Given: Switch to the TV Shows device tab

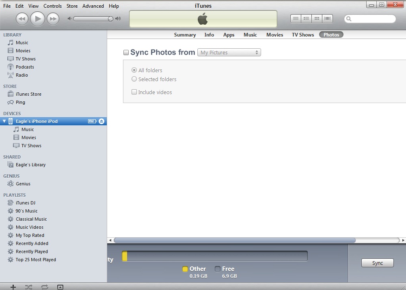Looking at the screenshot, I should click(x=303, y=34).
